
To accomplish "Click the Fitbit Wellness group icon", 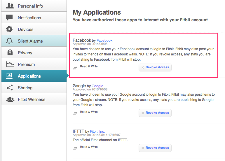I will [10, 99].
